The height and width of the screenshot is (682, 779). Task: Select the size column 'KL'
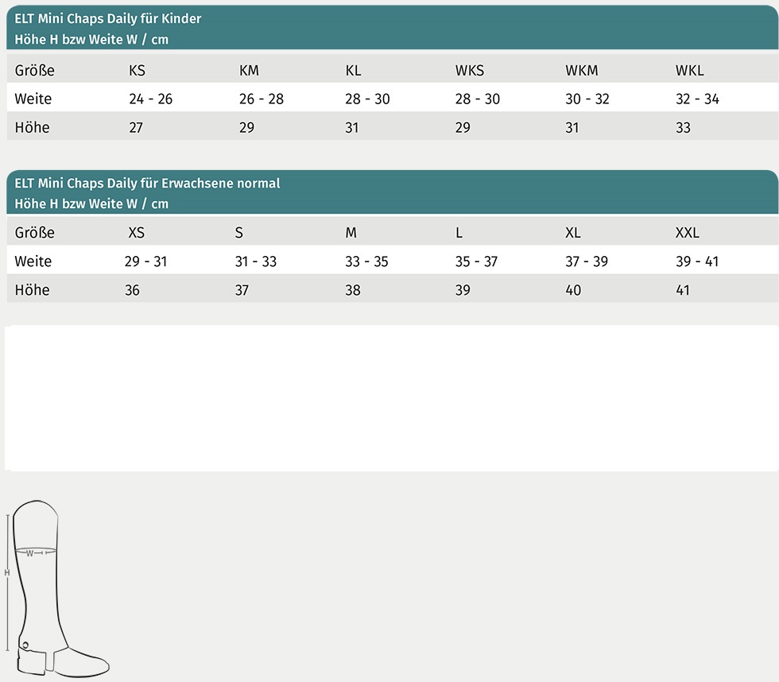[353, 70]
